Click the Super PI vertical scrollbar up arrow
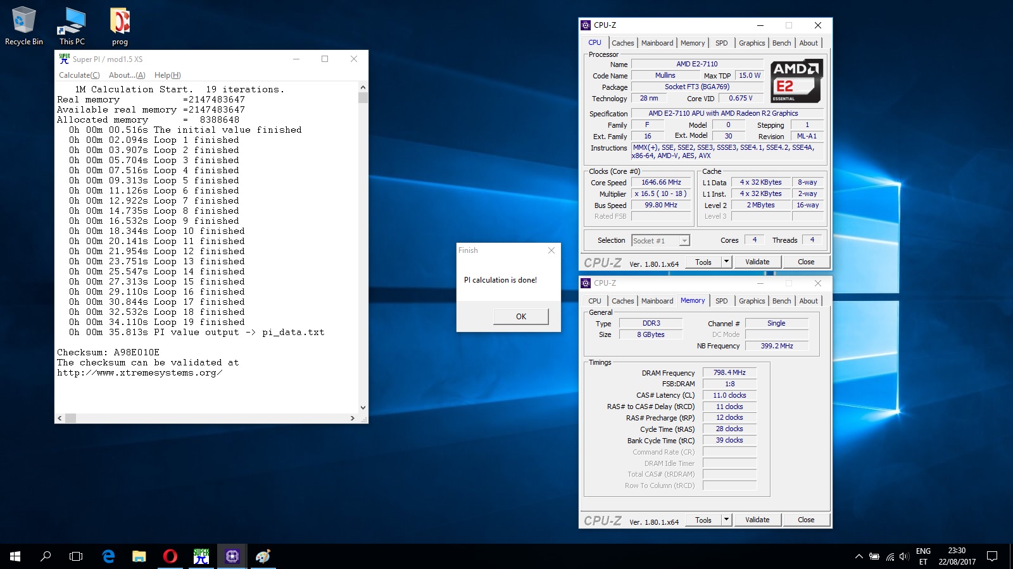Image resolution: width=1013 pixels, height=569 pixels. (363, 87)
